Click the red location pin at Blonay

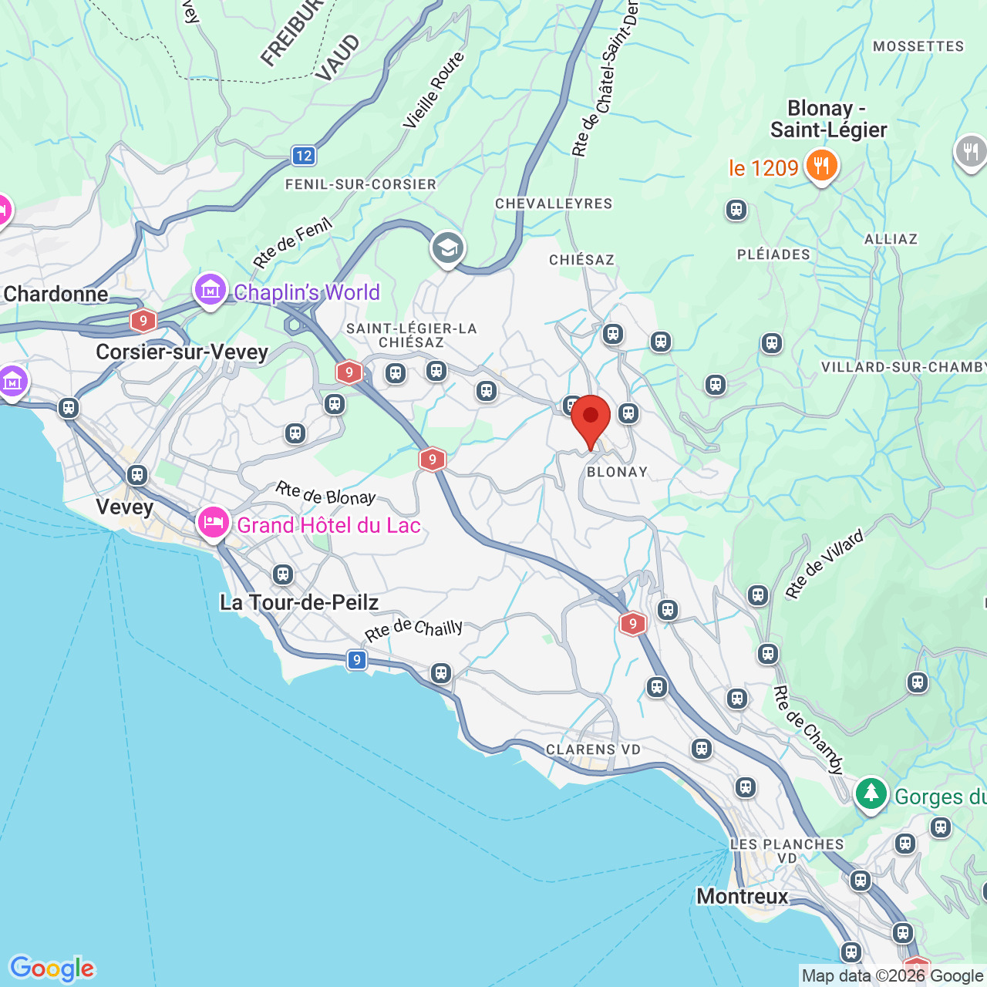[591, 421]
